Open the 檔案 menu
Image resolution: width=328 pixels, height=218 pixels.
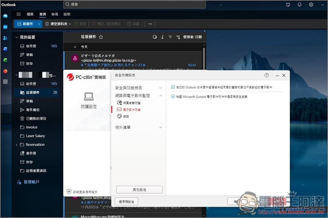coord(30,14)
